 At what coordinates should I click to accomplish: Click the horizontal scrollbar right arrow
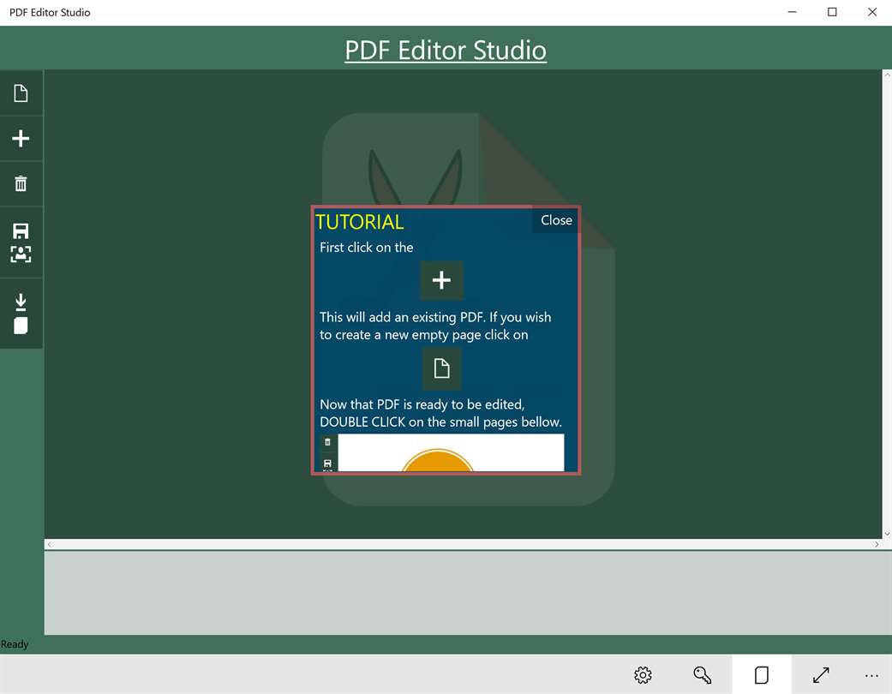(877, 544)
